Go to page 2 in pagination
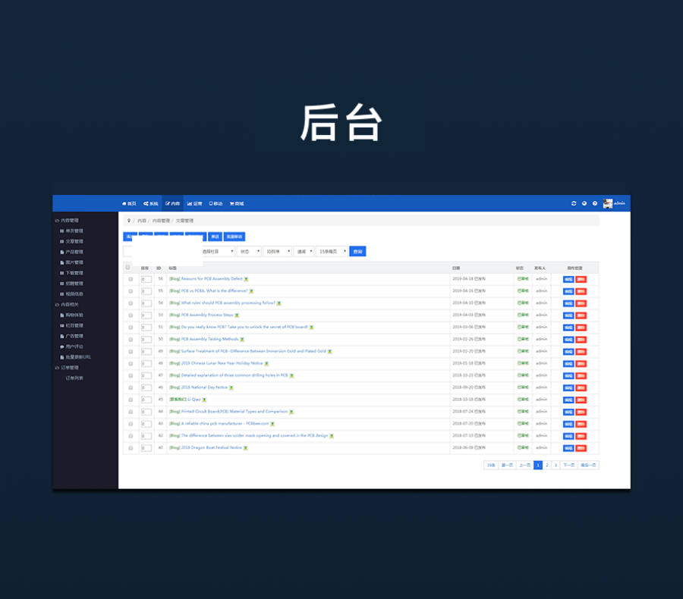 (x=547, y=466)
